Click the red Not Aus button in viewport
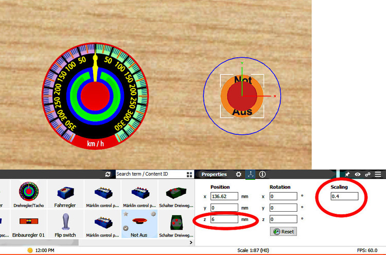Image resolution: width=386 pixels, height=255 pixels. tap(242, 96)
